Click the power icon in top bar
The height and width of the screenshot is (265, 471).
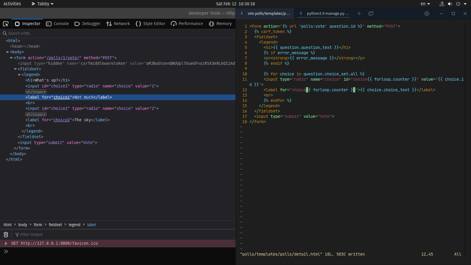click(458, 4)
